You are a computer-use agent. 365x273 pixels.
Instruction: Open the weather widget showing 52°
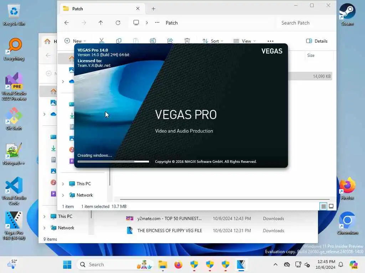click(x=12, y=264)
